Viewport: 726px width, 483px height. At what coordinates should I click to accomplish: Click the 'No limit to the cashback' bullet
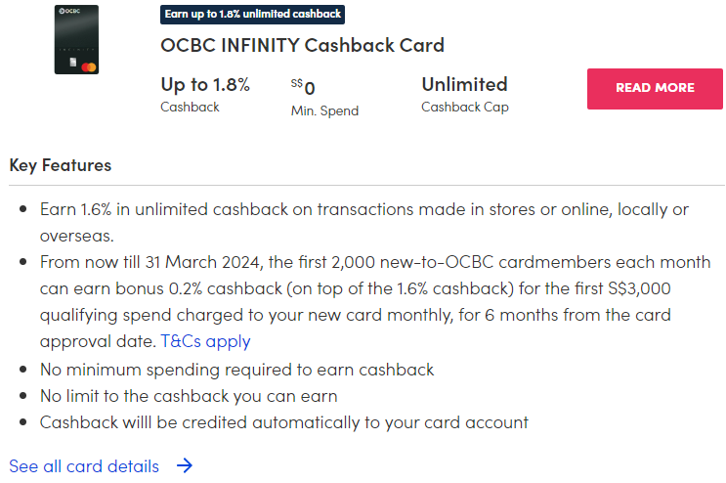[188, 396]
